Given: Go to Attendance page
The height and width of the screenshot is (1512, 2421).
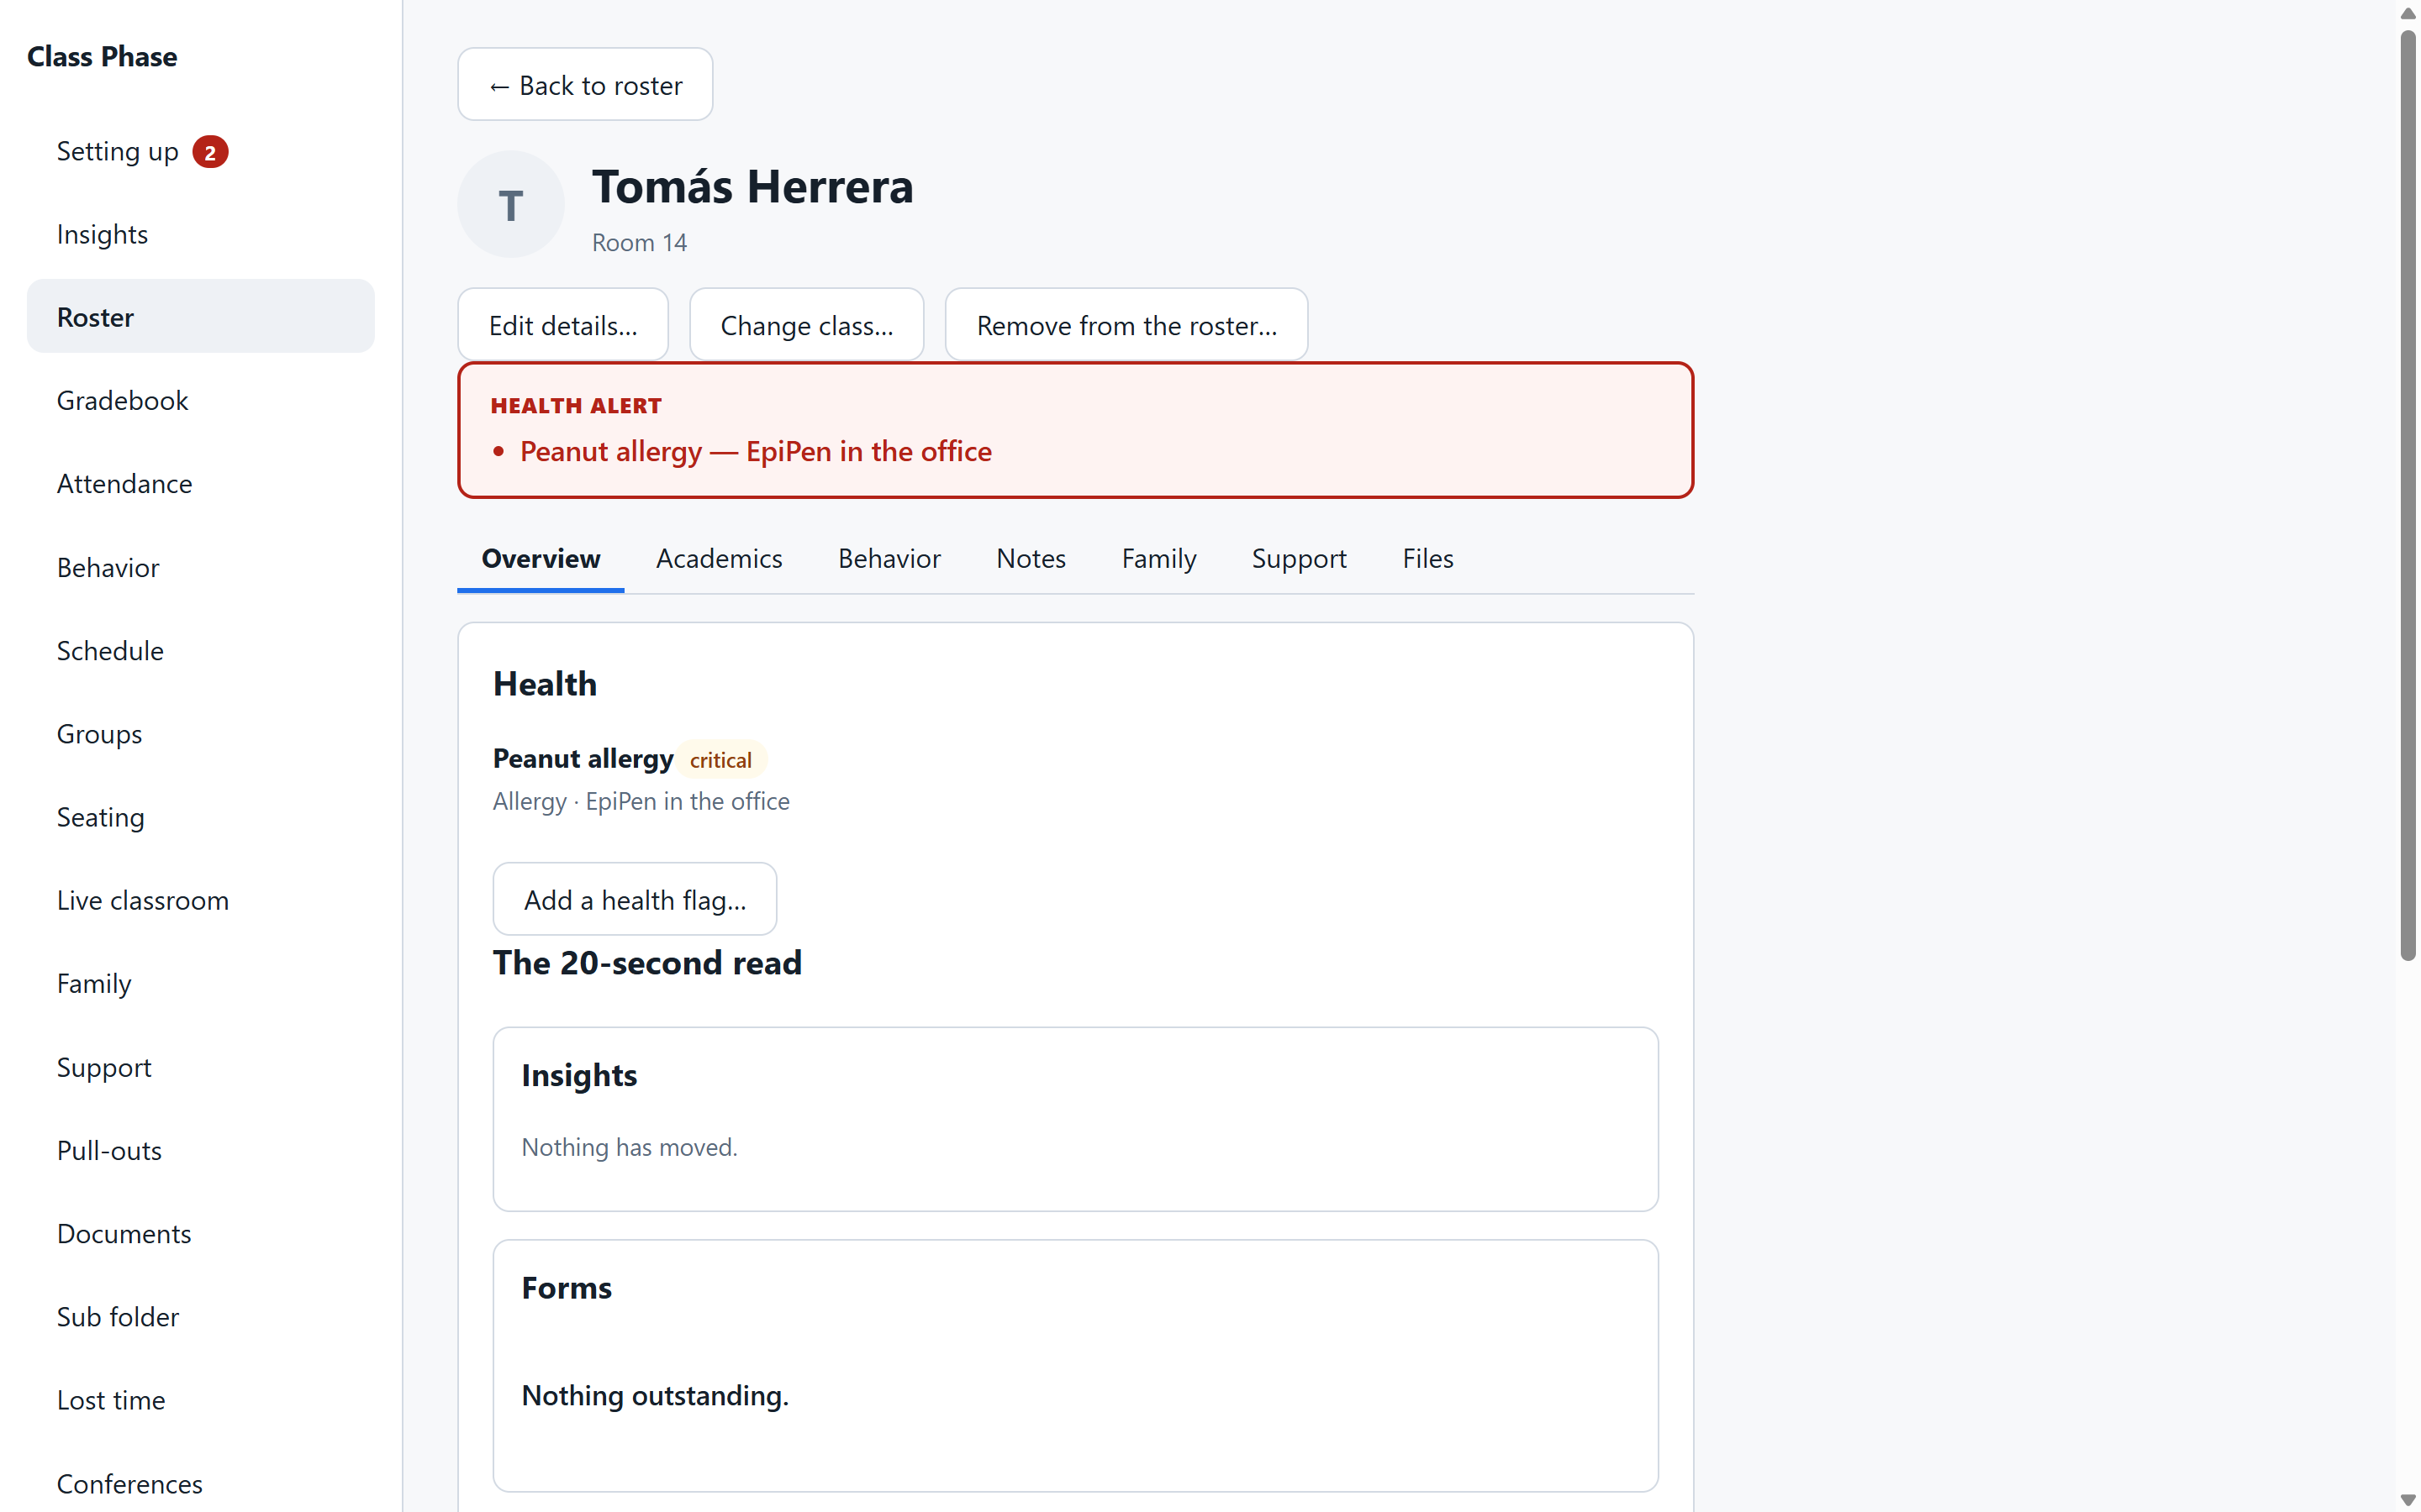Looking at the screenshot, I should [x=200, y=483].
